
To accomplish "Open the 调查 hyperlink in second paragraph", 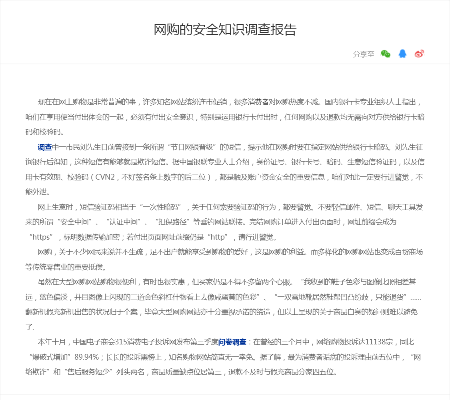I will 45,147.
